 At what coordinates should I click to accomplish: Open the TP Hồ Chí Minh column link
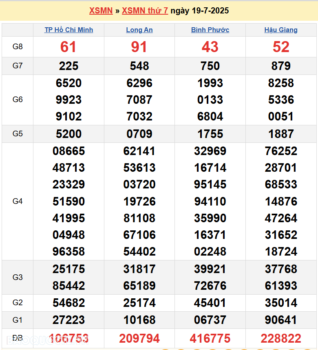(68, 30)
